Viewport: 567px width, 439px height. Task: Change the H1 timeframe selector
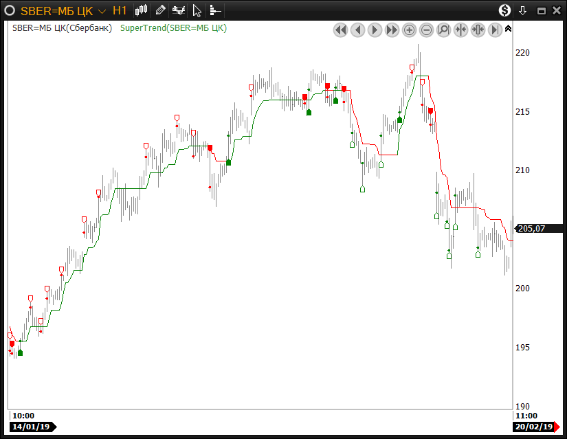(x=120, y=10)
